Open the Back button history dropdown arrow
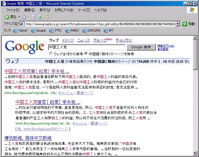 [19, 17]
